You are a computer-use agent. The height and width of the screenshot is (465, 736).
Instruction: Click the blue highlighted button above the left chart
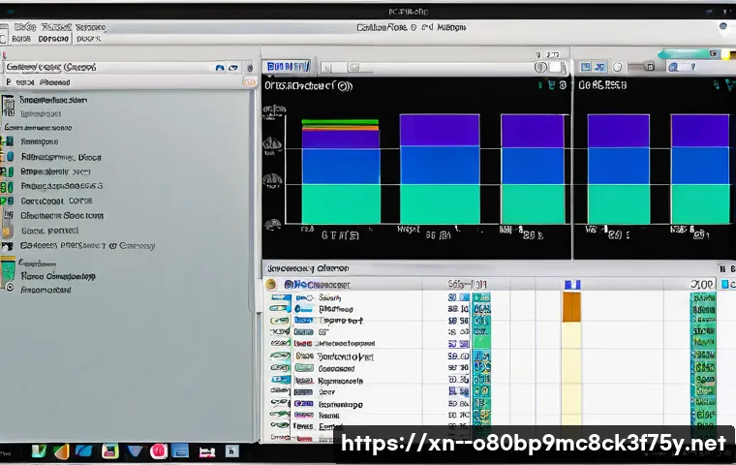[x=288, y=67]
